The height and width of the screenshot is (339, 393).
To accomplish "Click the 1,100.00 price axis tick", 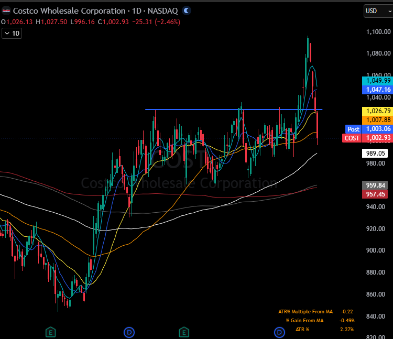I will (378, 32).
